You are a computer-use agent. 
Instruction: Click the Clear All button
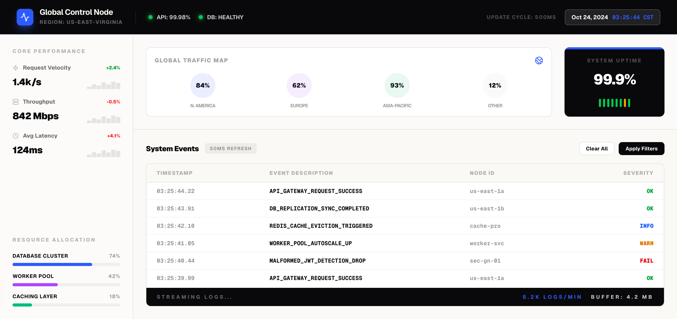pyautogui.click(x=597, y=148)
